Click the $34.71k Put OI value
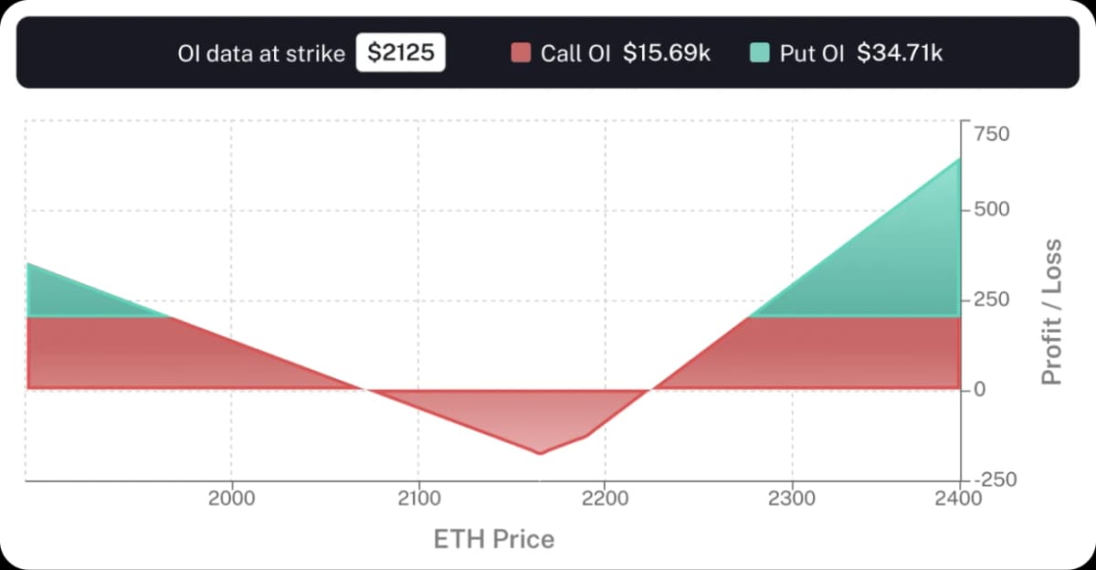Image resolution: width=1096 pixels, height=570 pixels. [x=901, y=53]
